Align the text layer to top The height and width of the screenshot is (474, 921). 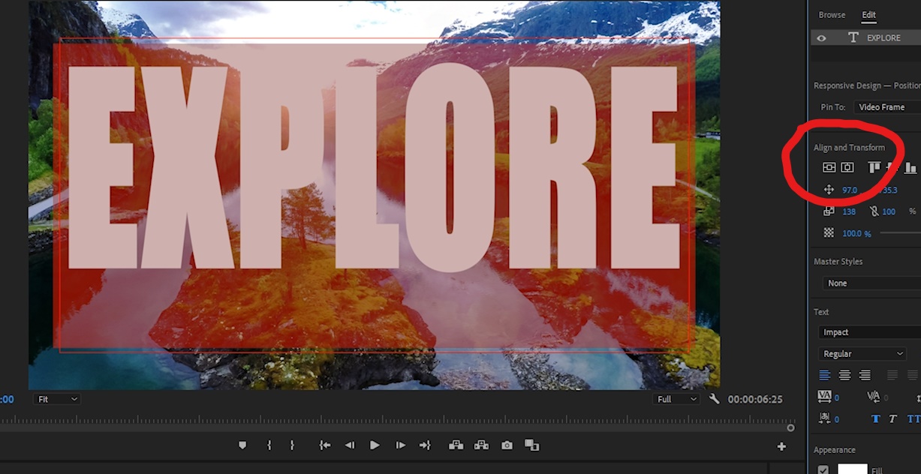click(x=874, y=168)
